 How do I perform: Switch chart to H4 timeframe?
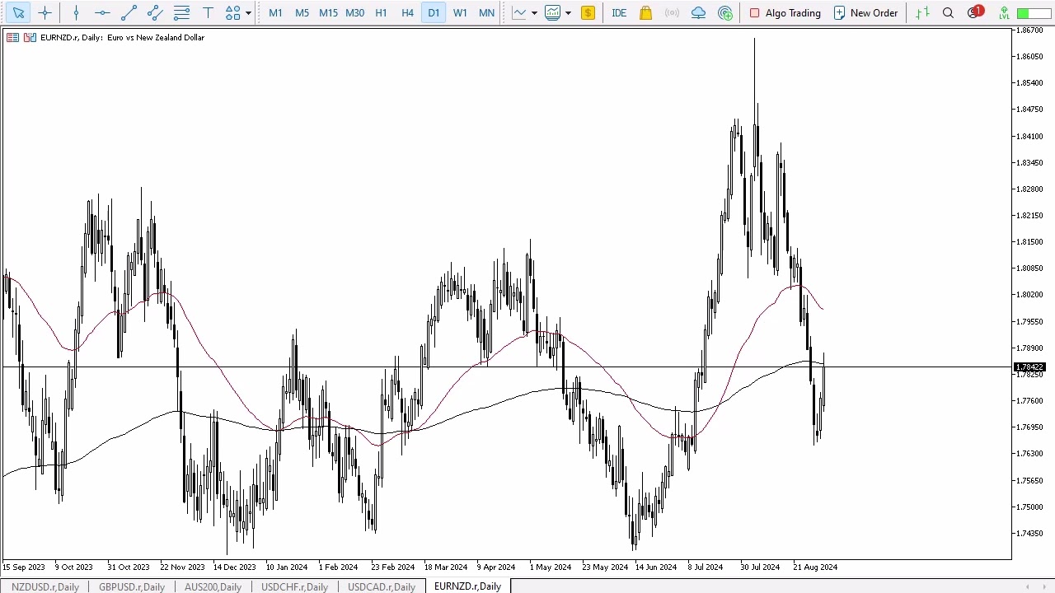[x=407, y=12]
